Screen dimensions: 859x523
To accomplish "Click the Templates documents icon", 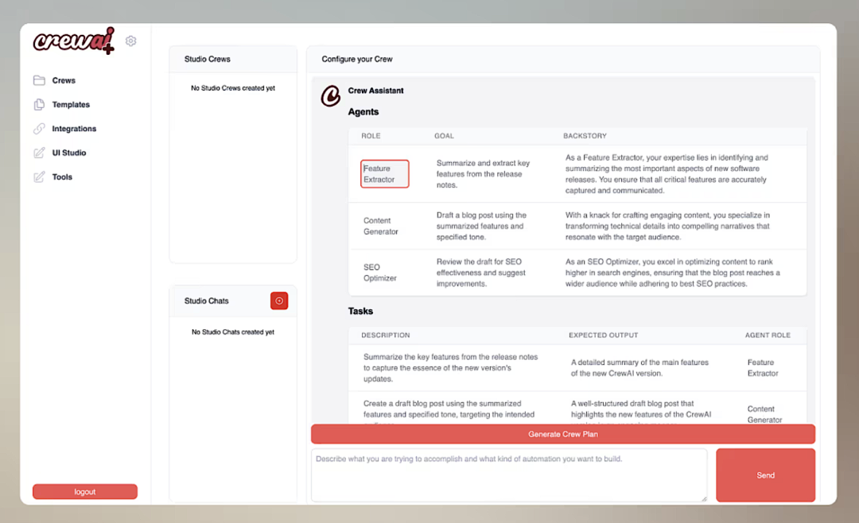I will (x=39, y=105).
